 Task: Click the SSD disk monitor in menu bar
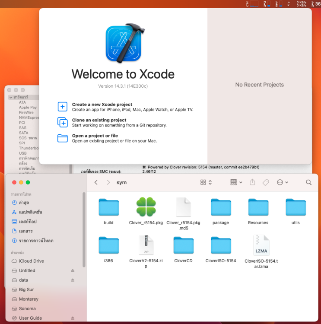click(x=279, y=4)
